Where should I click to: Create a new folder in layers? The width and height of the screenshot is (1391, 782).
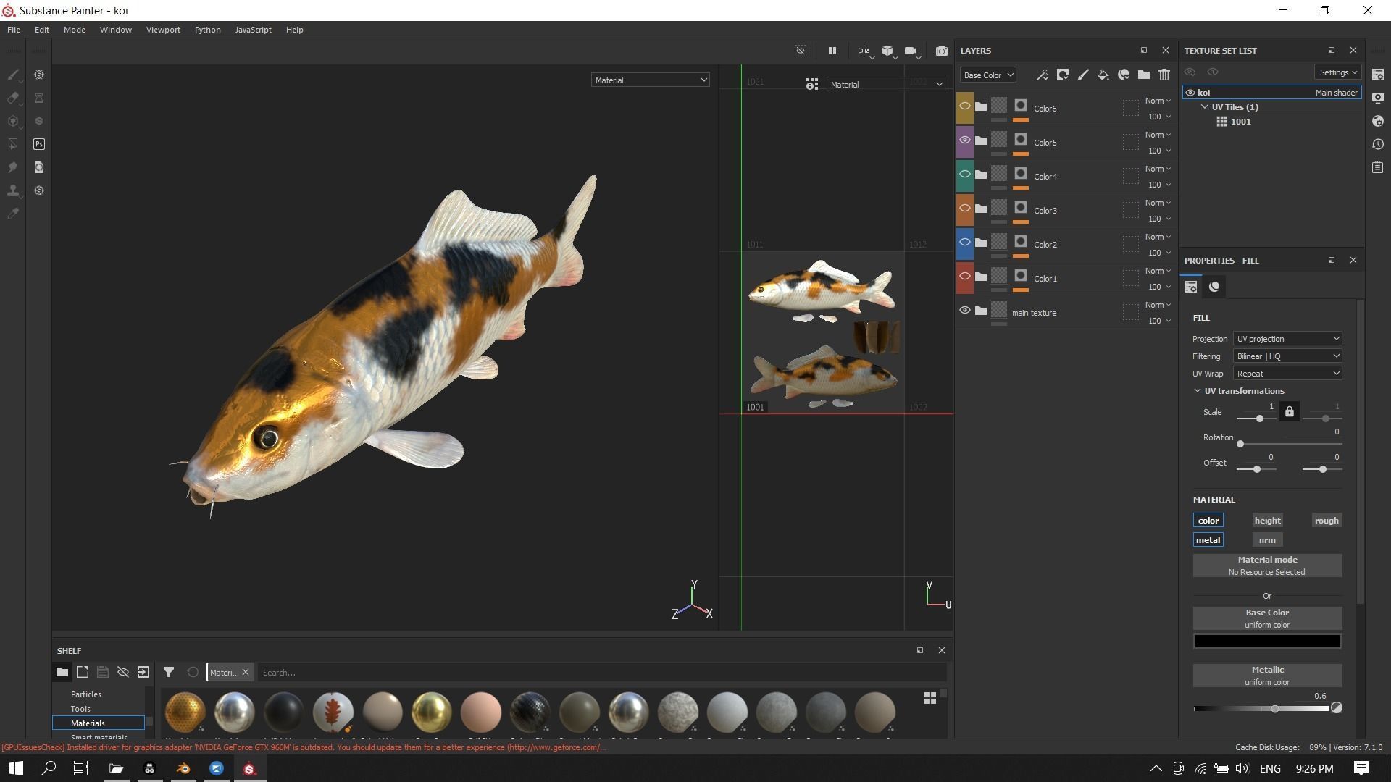pyautogui.click(x=1144, y=75)
